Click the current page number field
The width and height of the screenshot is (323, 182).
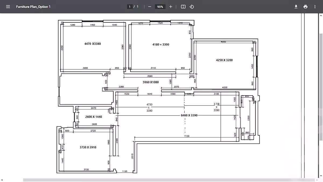130,7
